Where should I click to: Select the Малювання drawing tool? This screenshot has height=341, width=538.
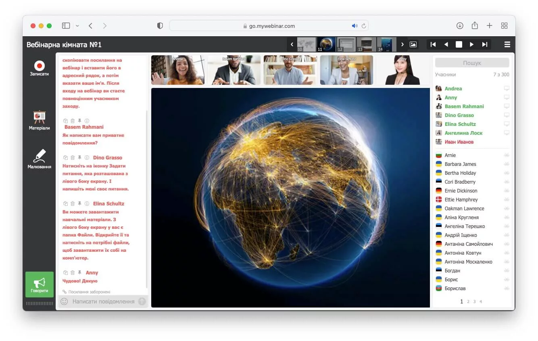pos(39,159)
